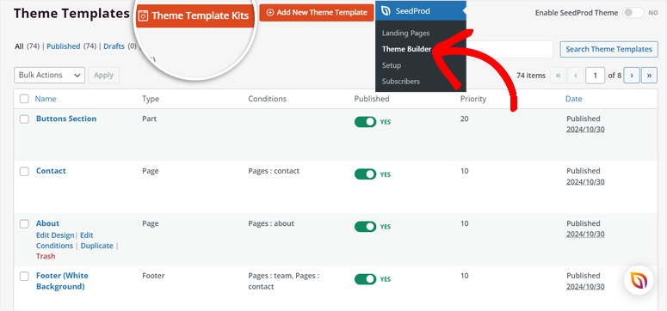Duplicate the About template
Image resolution: width=667 pixels, height=311 pixels.
click(x=97, y=246)
